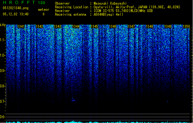Click the 1343 time marker
Screen dimensions: 193x123
(x=58, y=26)
